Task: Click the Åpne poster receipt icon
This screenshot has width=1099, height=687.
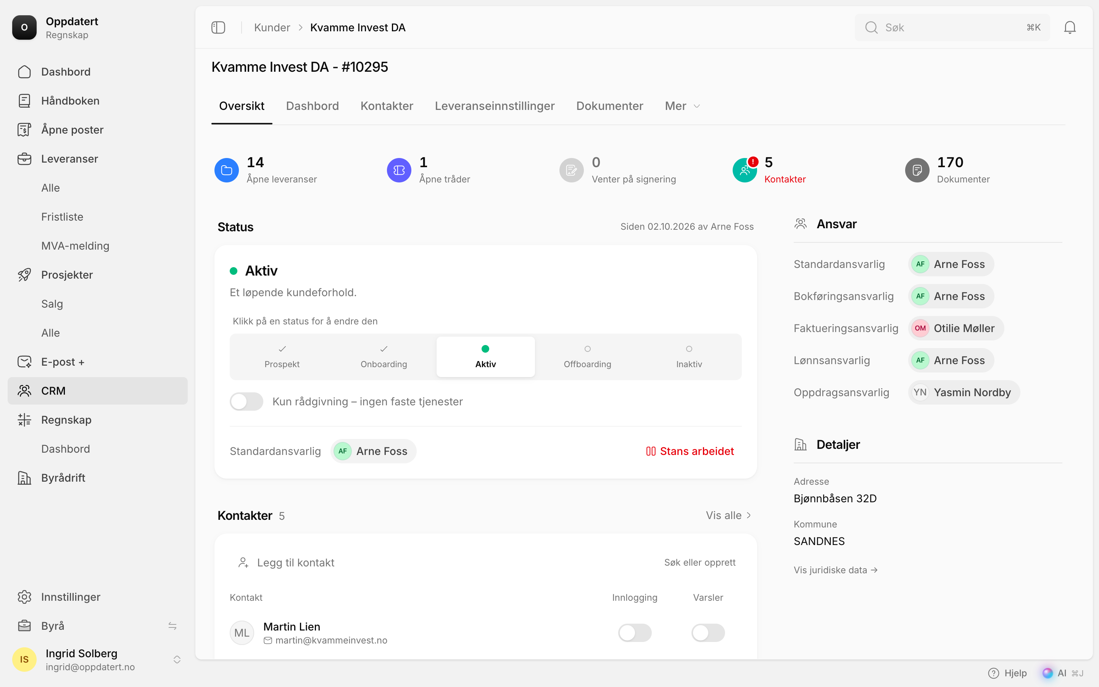Action: click(24, 130)
